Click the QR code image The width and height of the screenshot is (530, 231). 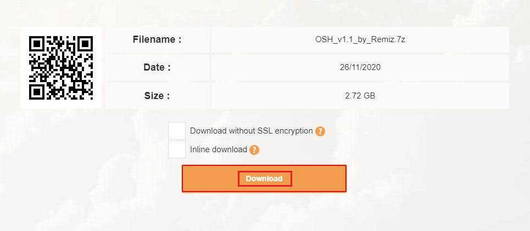[61, 68]
